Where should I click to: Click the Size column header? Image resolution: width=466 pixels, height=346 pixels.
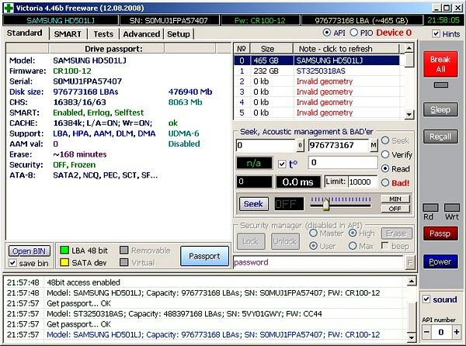click(x=272, y=49)
